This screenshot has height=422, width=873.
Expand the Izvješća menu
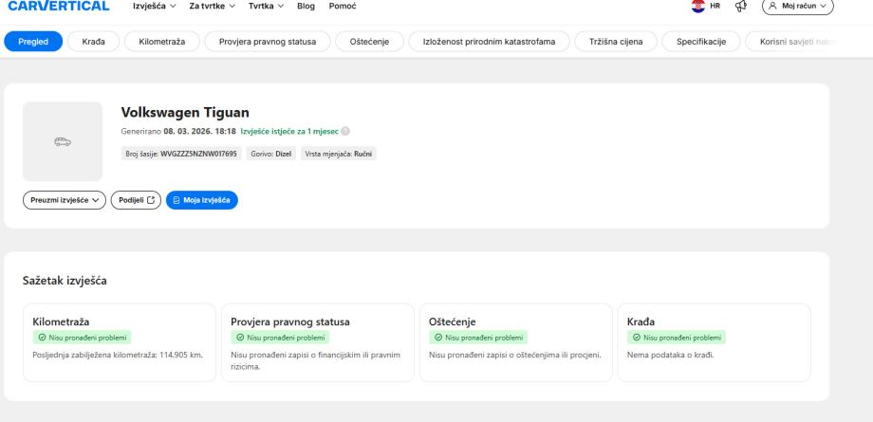(154, 6)
